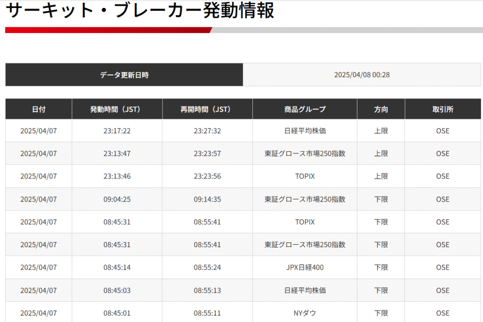Viewport: 483px width, 322px height.
Task: Click the 商品グループ column header
Action: 305,109
